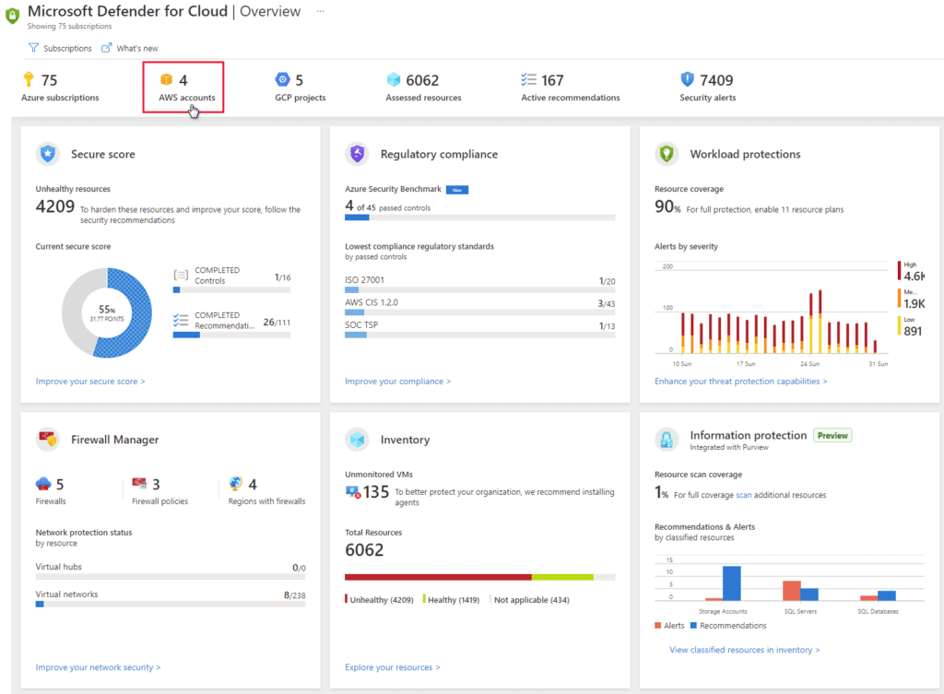The width and height of the screenshot is (944, 694).
Task: Click the 6062 Assessed resources count
Action: 422,80
